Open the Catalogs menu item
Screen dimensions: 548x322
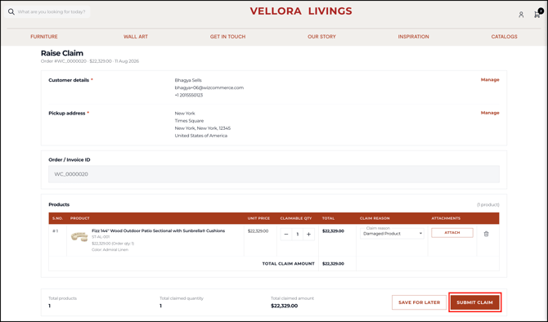coord(505,37)
